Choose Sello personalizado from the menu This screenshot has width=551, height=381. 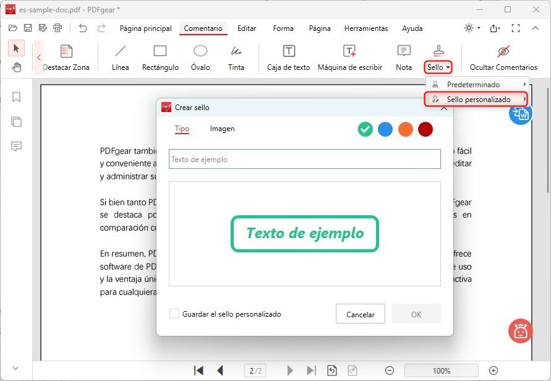pyautogui.click(x=475, y=99)
